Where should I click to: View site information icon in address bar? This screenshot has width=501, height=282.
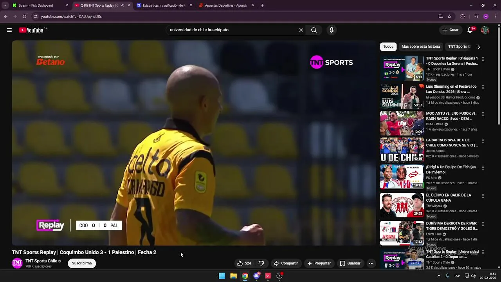pyautogui.click(x=36, y=16)
